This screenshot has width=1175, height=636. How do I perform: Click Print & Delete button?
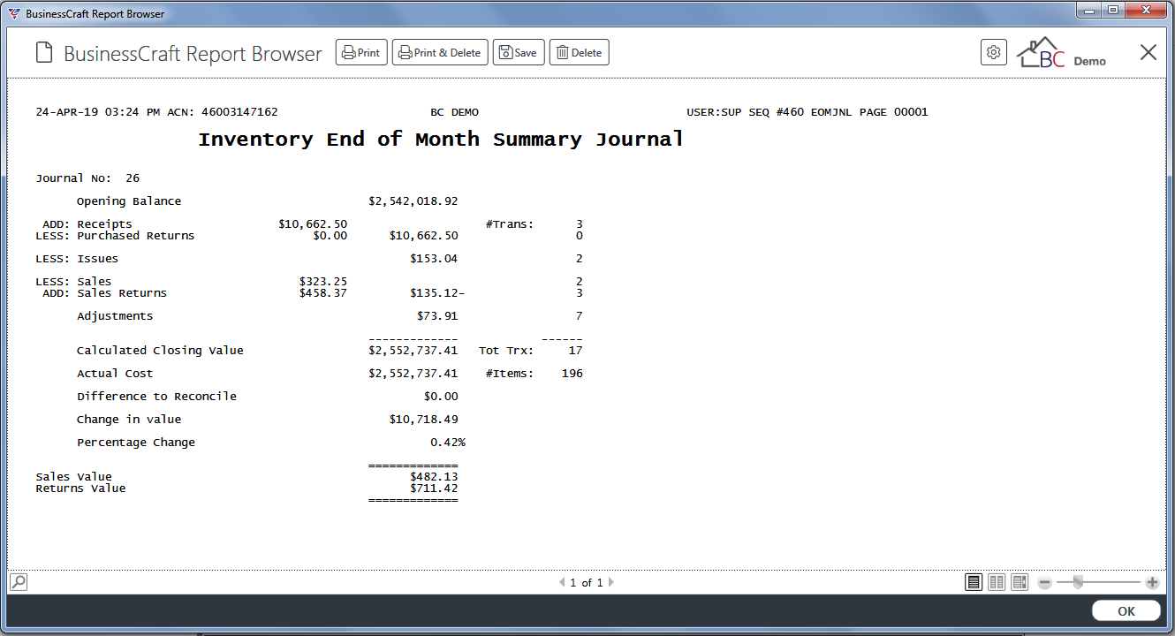coord(440,52)
